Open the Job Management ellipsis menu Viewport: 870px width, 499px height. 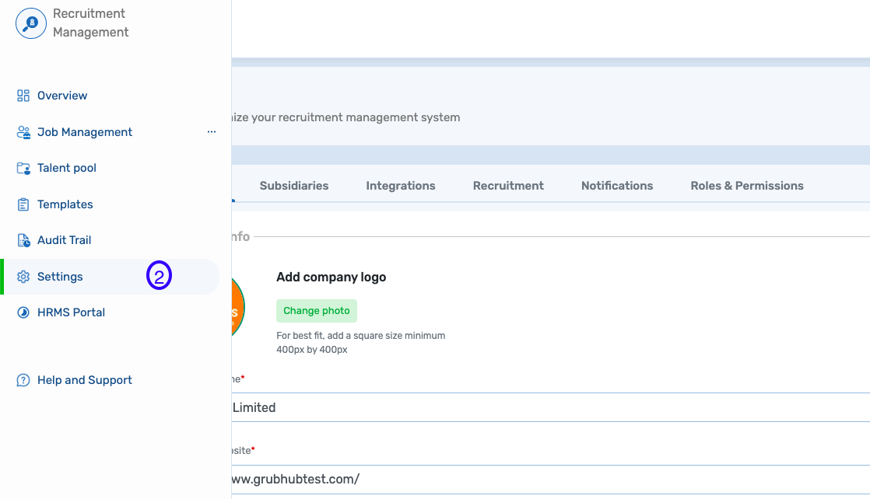(211, 131)
